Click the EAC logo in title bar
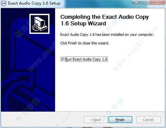This screenshot has width=166, height=128. point(4,3)
